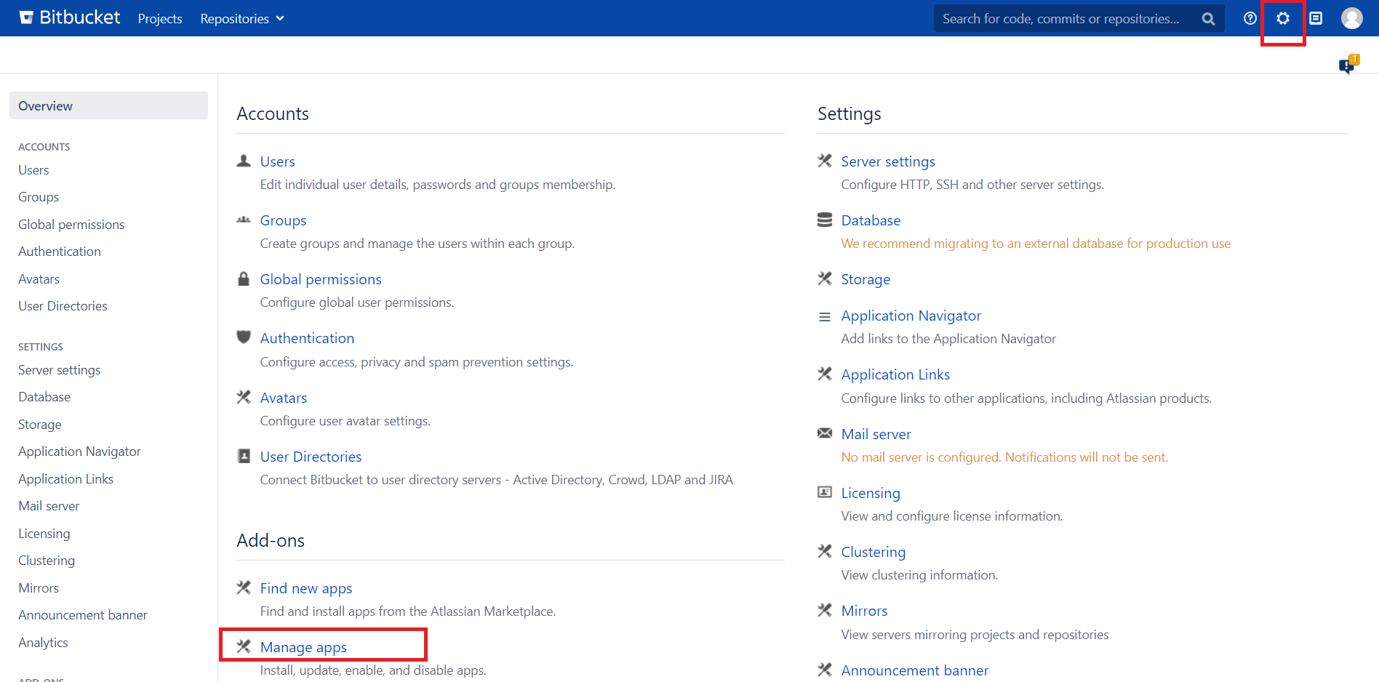This screenshot has width=1379, height=682.
Task: Select Announcement banner in left sidebar
Action: (83, 615)
